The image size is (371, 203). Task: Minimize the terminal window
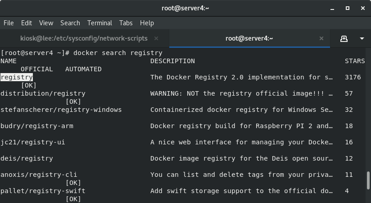pos(332,8)
